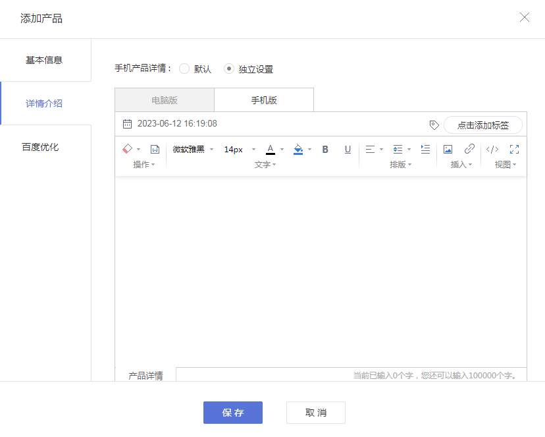Click the 取消 button
The width and height of the screenshot is (545, 437).
(316, 413)
